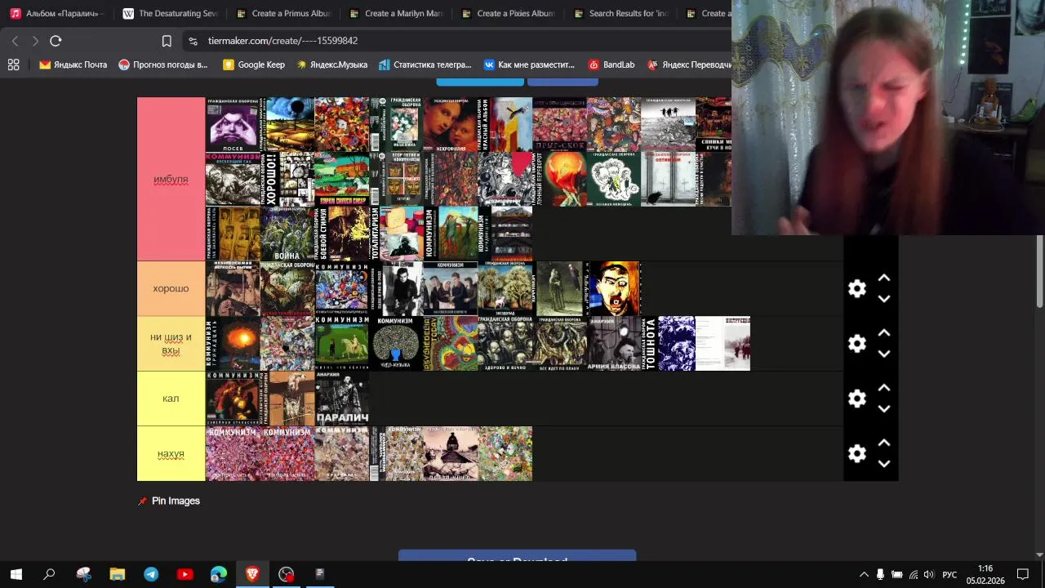Screen dimensions: 1045x588
Task: Switch to Create a Primus Album tab
Action: click(x=283, y=13)
